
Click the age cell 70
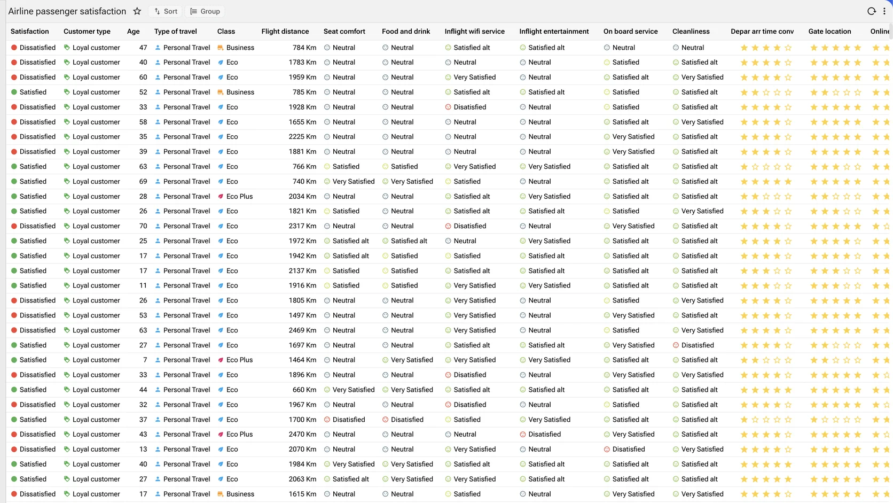(x=143, y=226)
